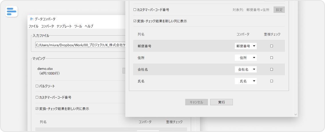Screen dimensions: 325x132
Task: Click the 実行 button
Action: 221,102
